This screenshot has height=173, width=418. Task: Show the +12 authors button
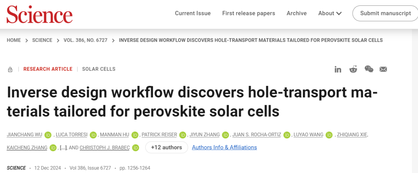[166, 147]
